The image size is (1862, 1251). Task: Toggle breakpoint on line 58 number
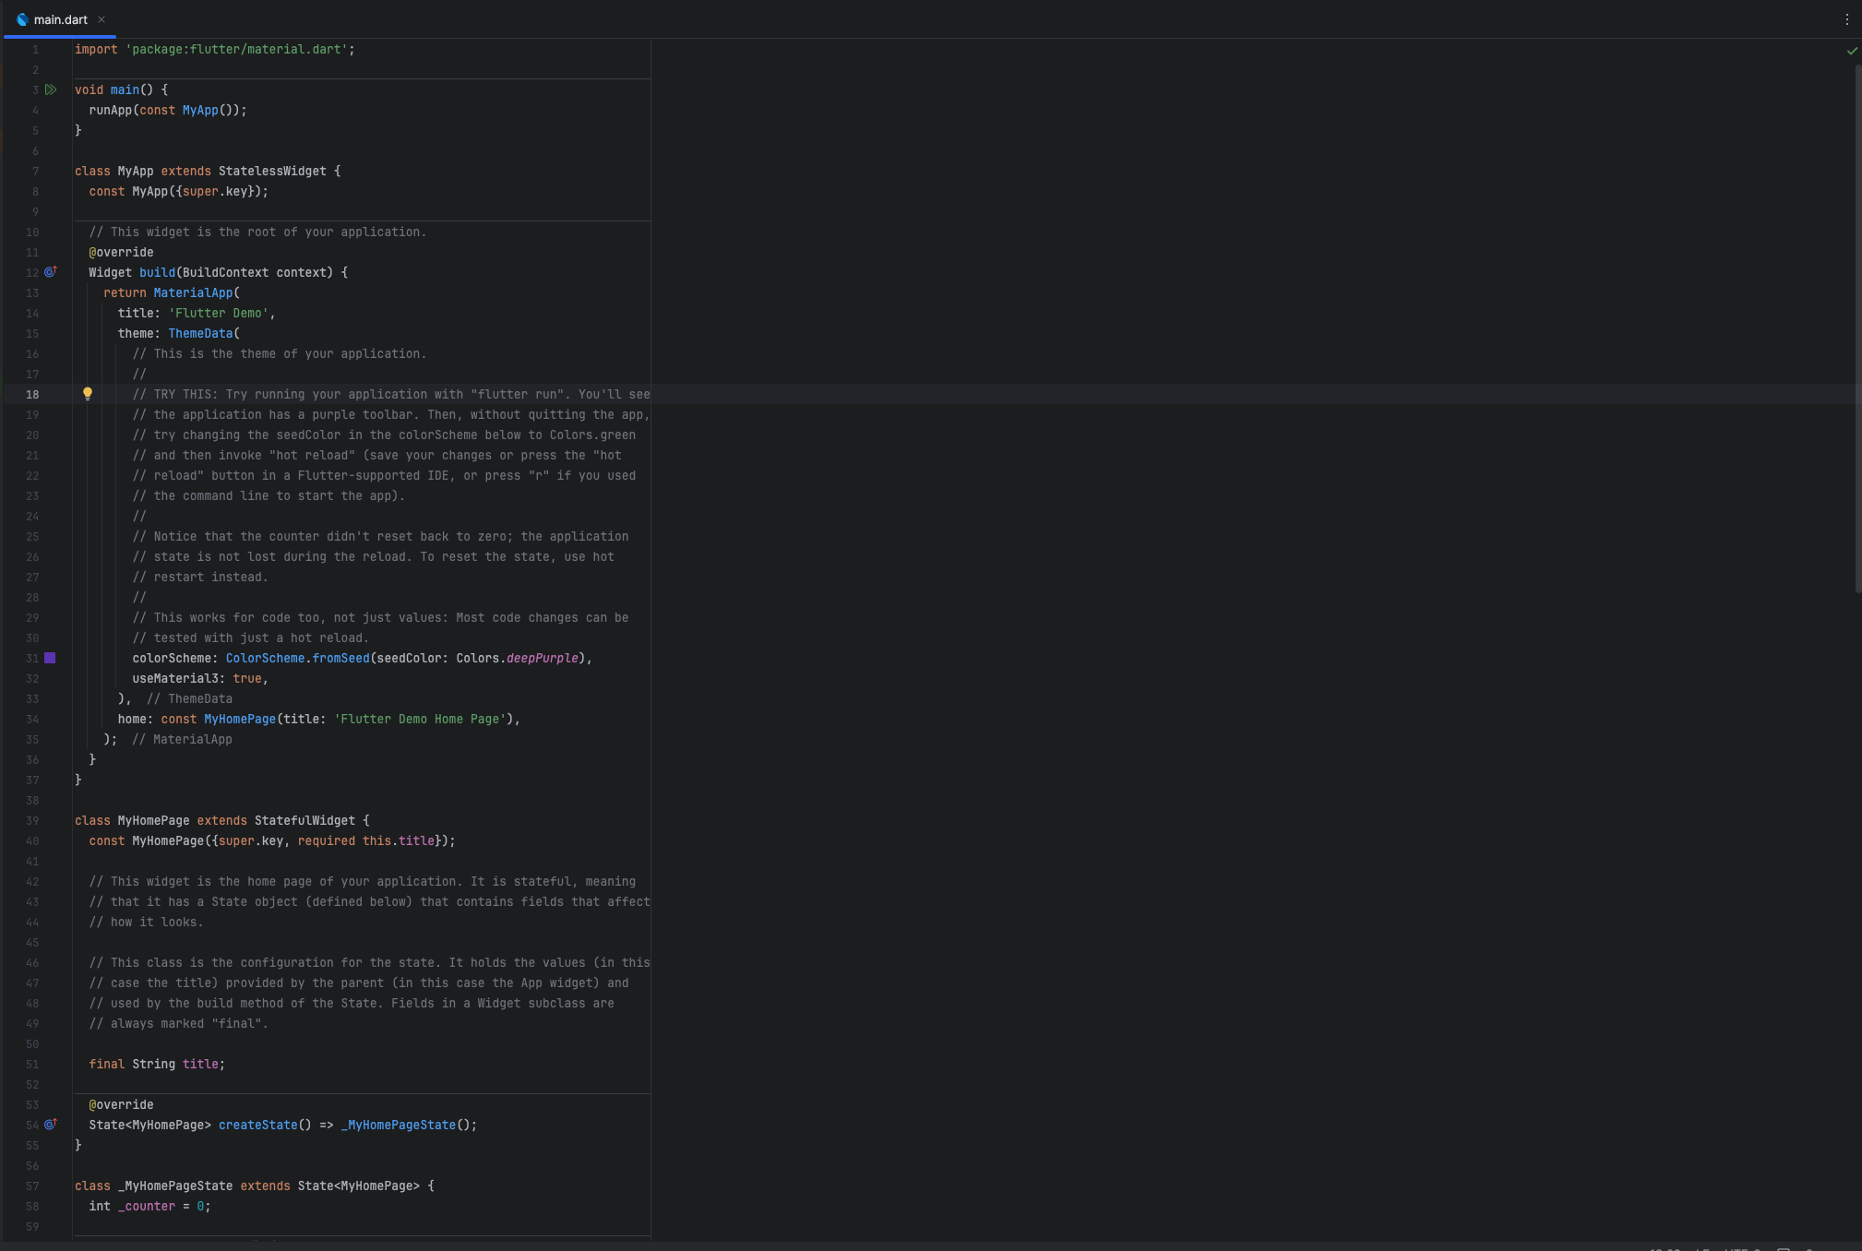(32, 1206)
